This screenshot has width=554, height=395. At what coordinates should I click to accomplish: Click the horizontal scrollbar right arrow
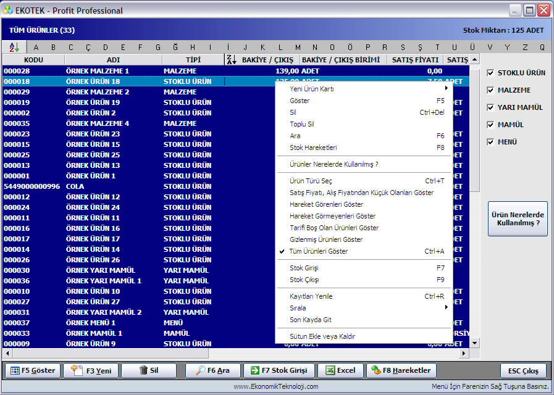click(x=464, y=353)
